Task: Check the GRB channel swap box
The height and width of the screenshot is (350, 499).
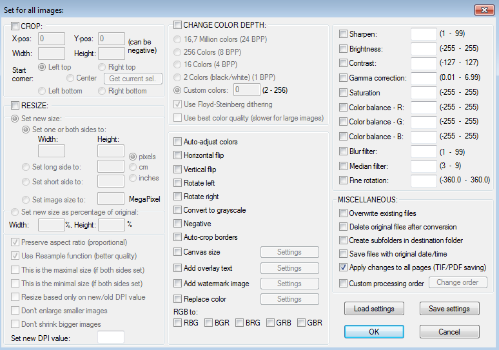Action: coord(270,323)
